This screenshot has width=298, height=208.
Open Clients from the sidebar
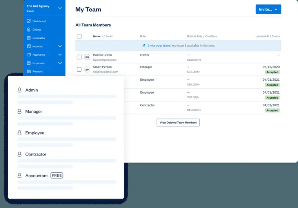[37, 30]
